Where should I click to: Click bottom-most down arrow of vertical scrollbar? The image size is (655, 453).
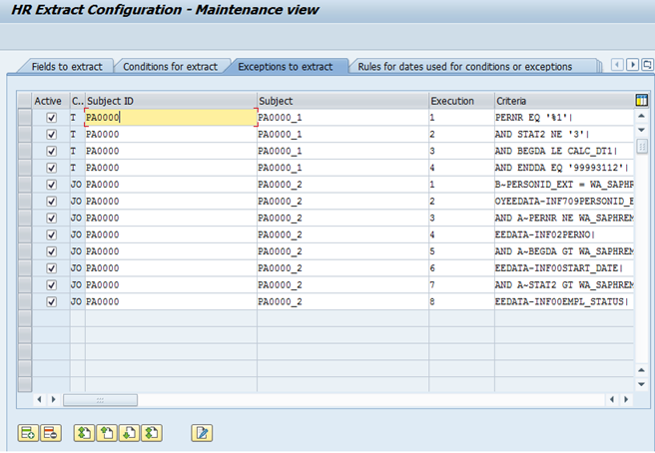(641, 384)
